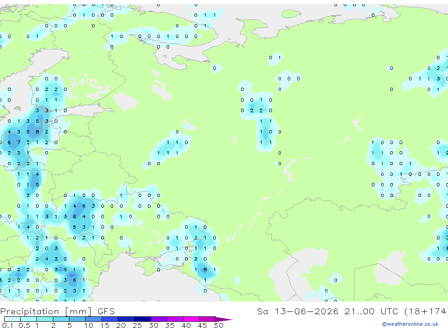Click the legend label '35'
448x328 pixels.
(170, 325)
